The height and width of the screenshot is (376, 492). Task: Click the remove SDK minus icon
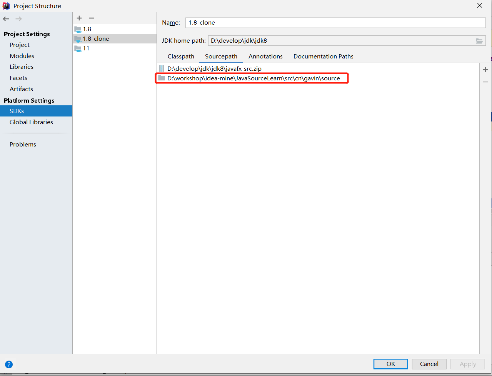[x=92, y=18]
